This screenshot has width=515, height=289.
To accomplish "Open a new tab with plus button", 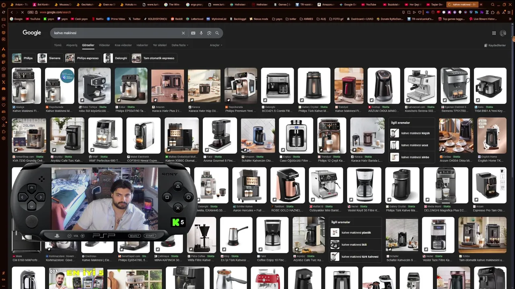I will point(481,4).
